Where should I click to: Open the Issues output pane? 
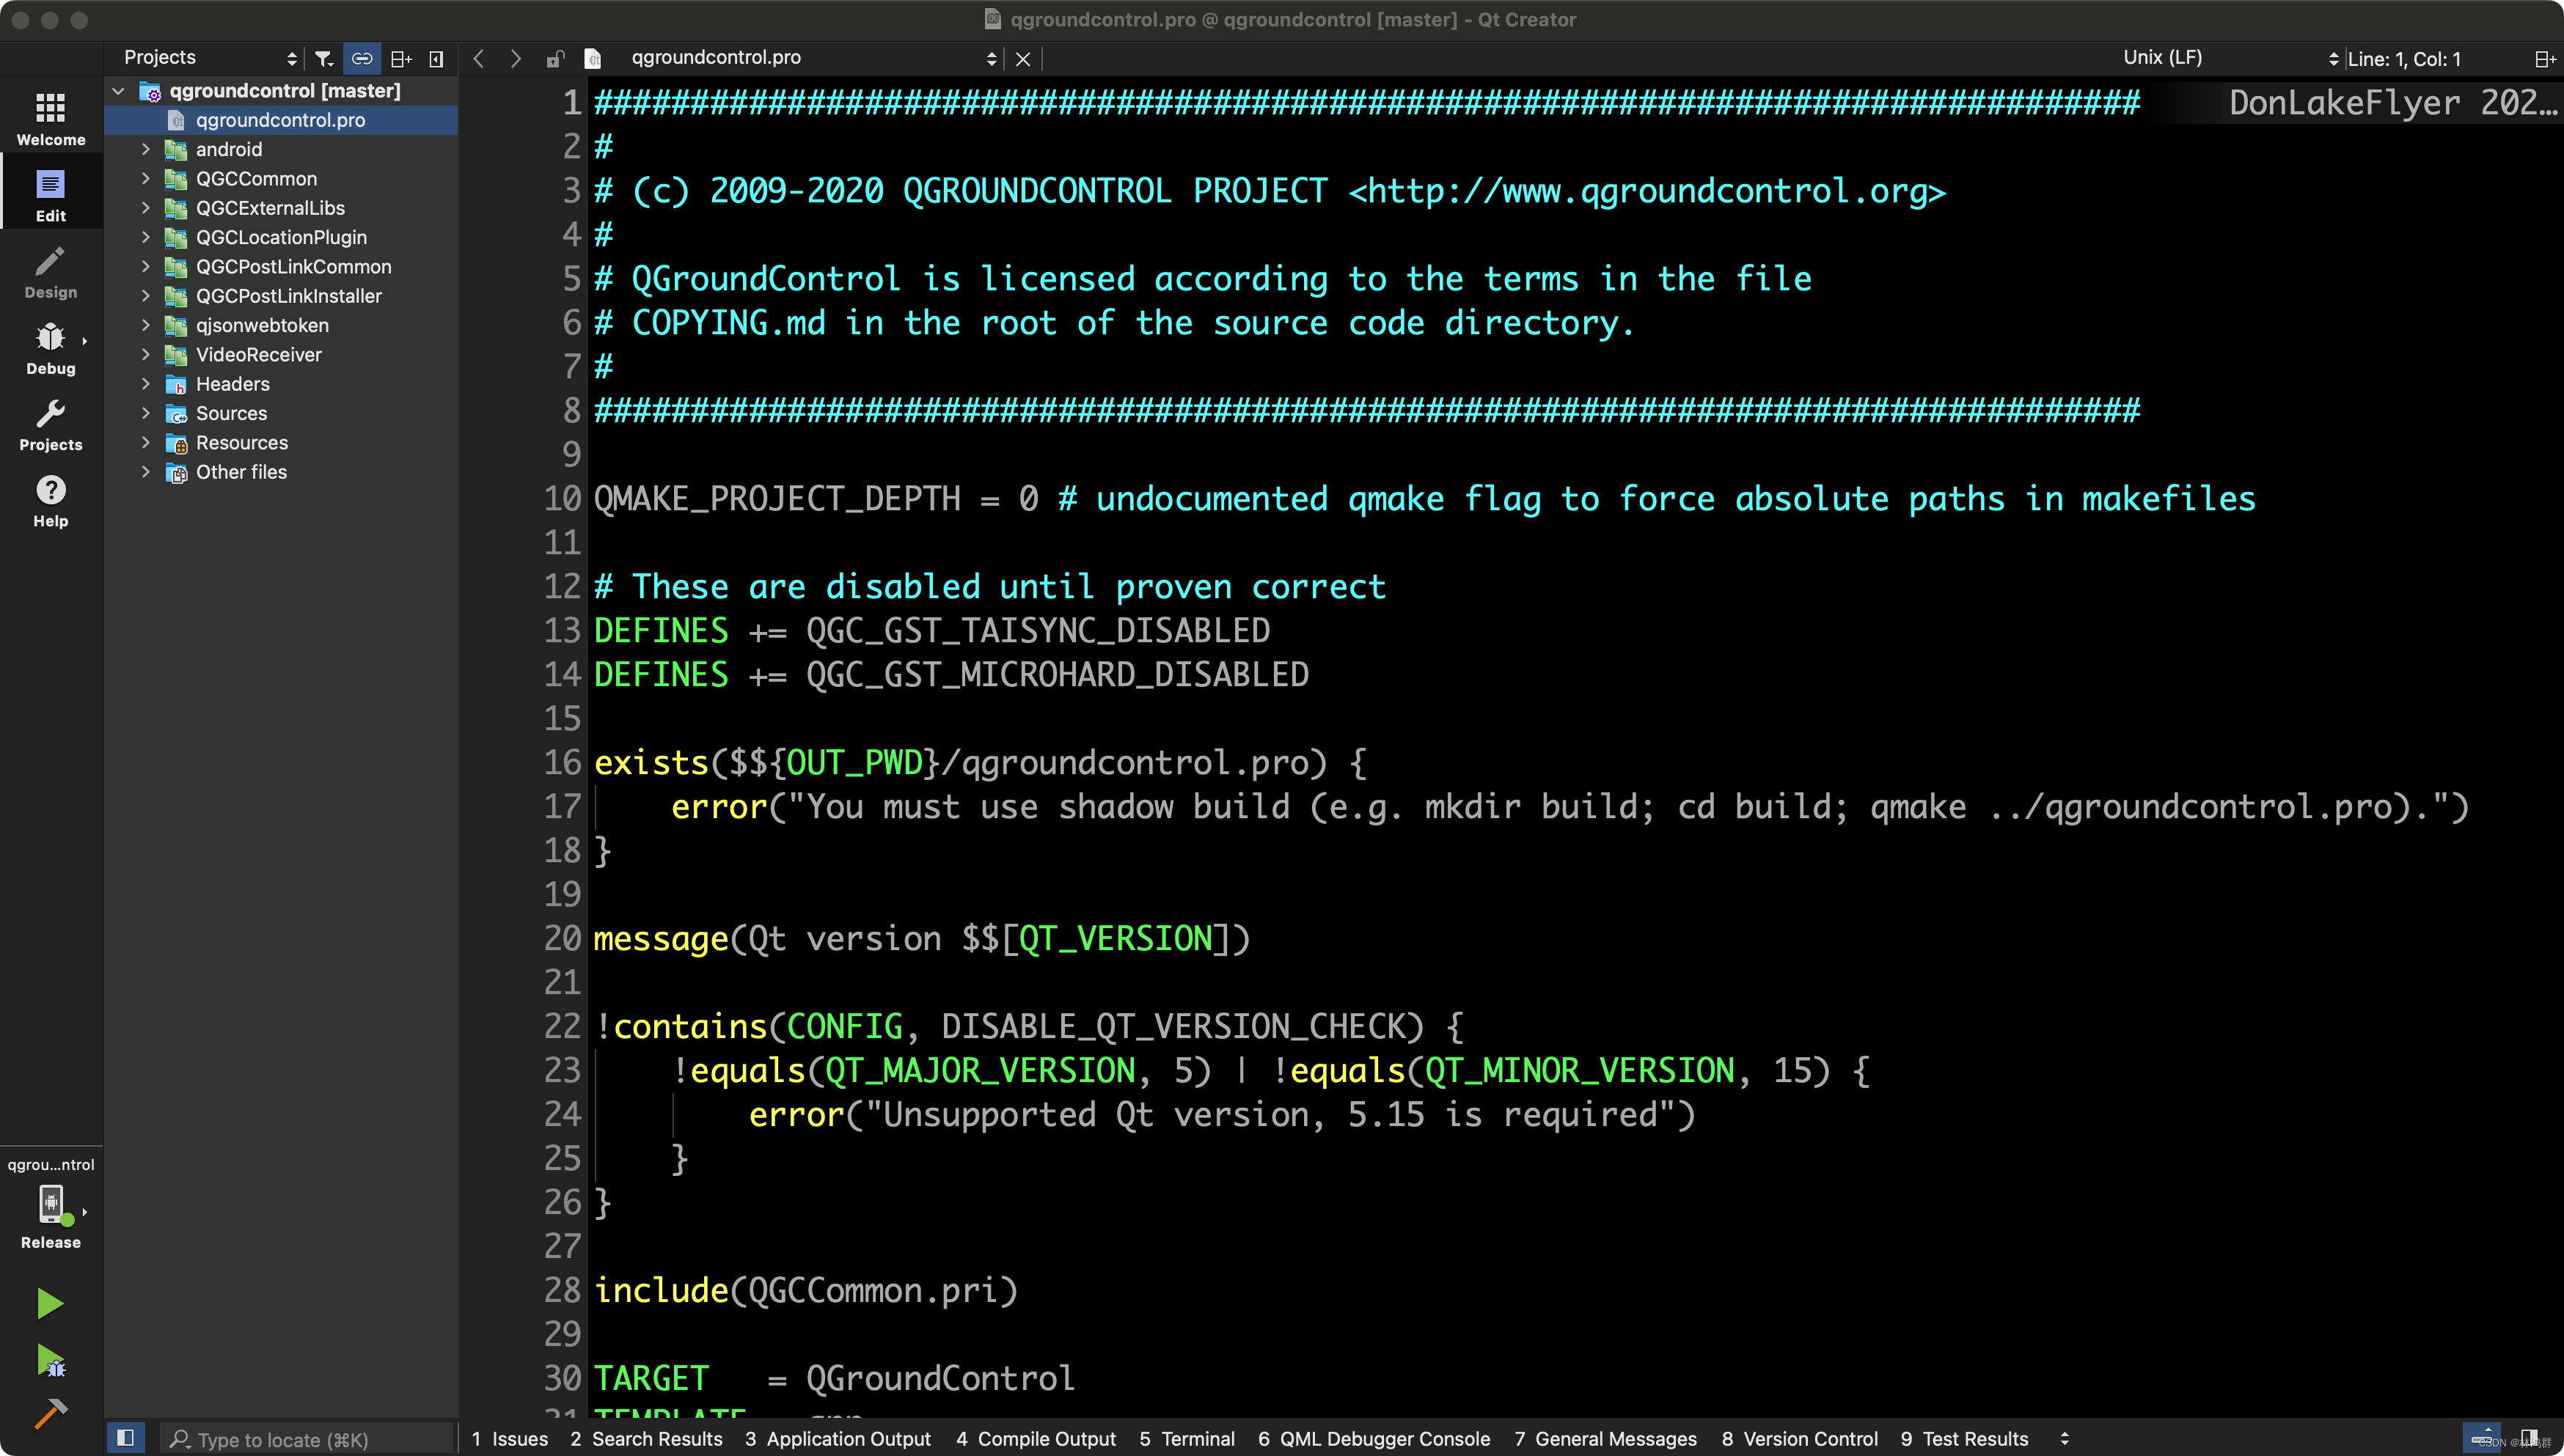(510, 1438)
